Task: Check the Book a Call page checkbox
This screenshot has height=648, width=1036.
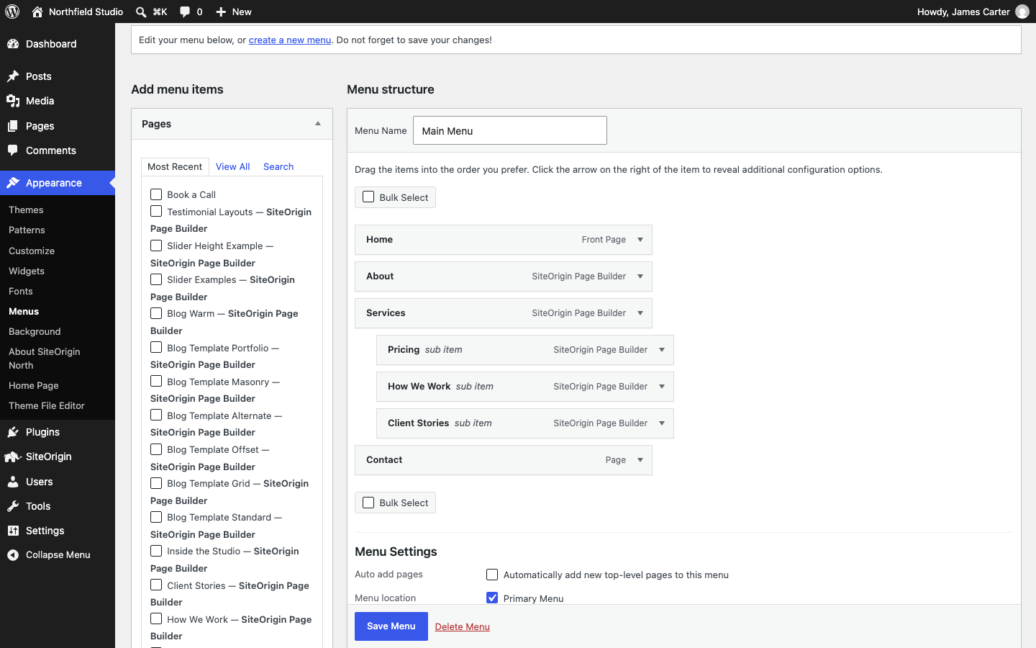Action: 156,194
